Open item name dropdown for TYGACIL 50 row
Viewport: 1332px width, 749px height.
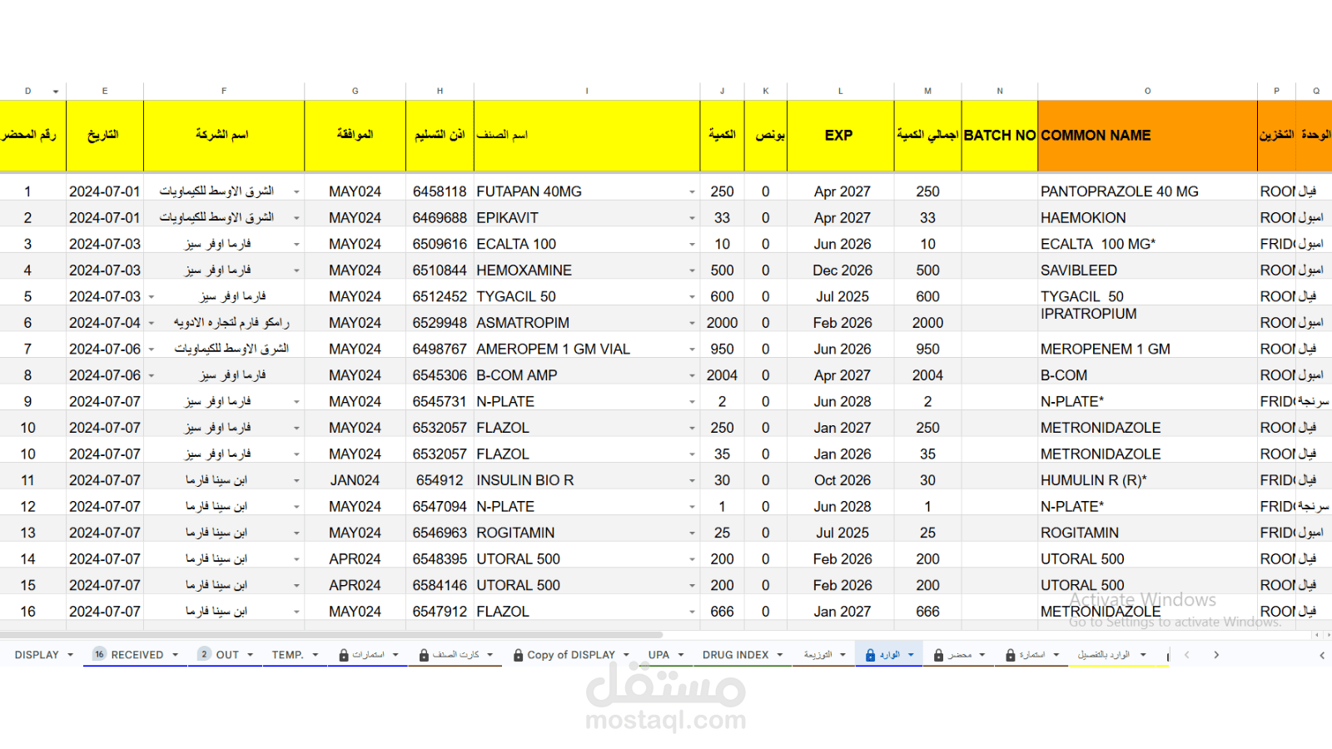click(692, 297)
